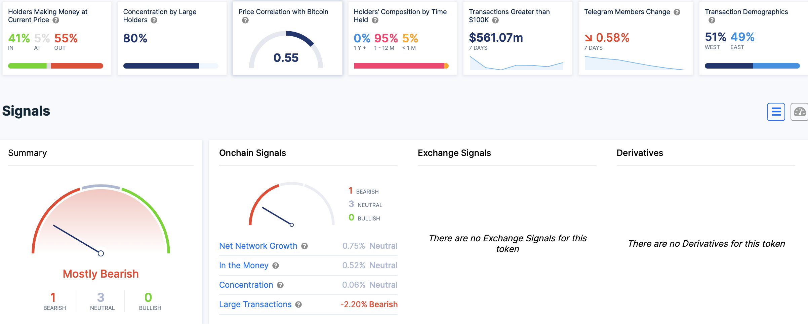Image resolution: width=808 pixels, height=324 pixels.
Task: Switch Signals to list view
Action: [776, 112]
